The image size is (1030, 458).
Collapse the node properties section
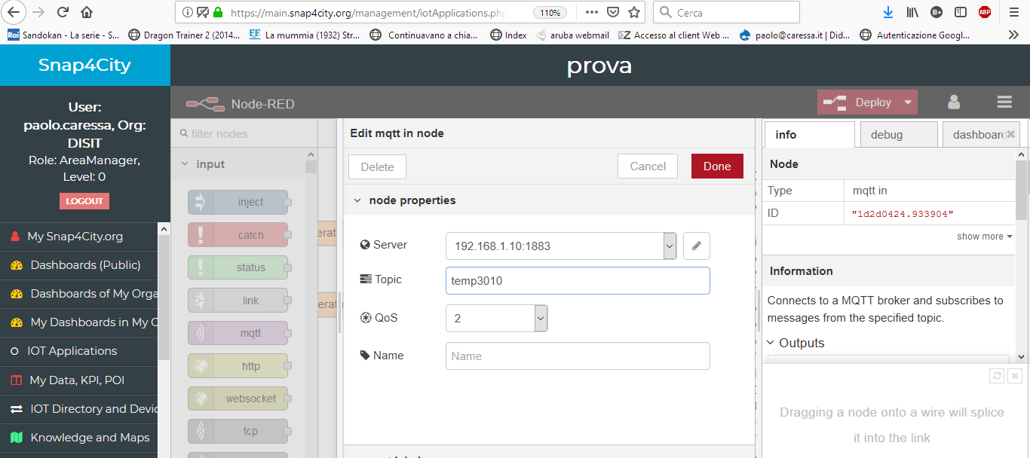tap(357, 200)
